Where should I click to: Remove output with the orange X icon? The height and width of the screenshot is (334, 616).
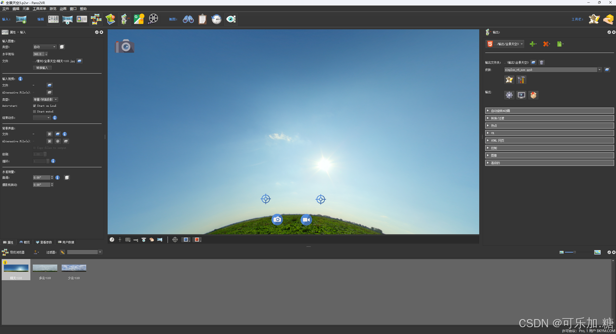pos(546,44)
